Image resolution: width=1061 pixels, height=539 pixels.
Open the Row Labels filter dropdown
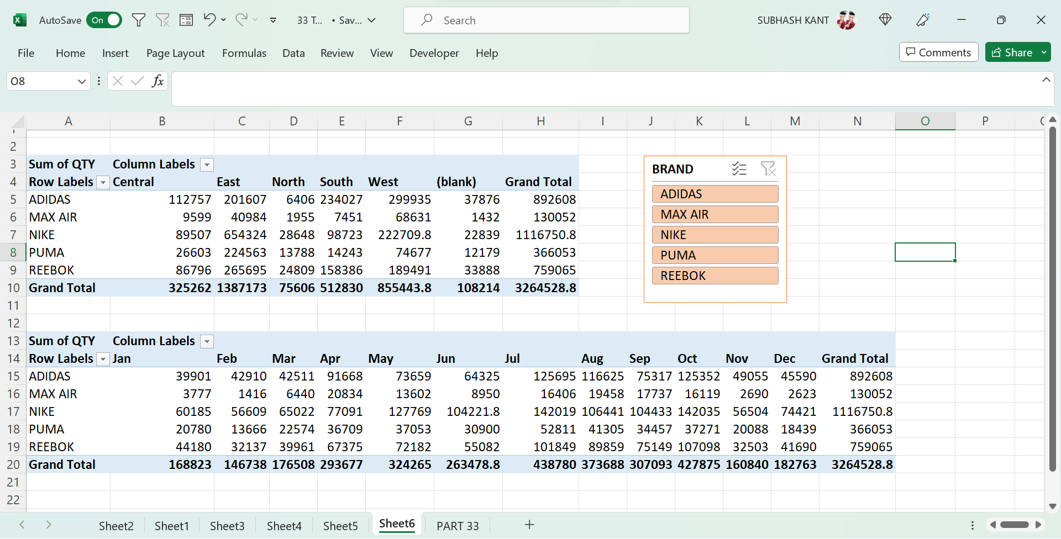click(x=103, y=182)
